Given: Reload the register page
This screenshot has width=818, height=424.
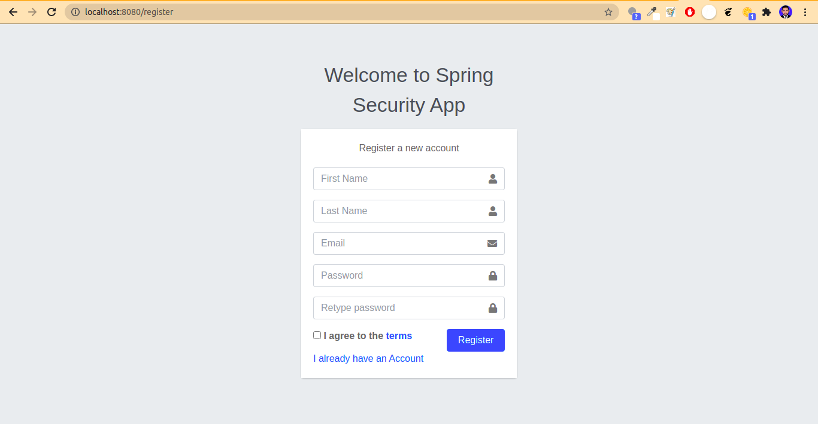Looking at the screenshot, I should (x=51, y=11).
